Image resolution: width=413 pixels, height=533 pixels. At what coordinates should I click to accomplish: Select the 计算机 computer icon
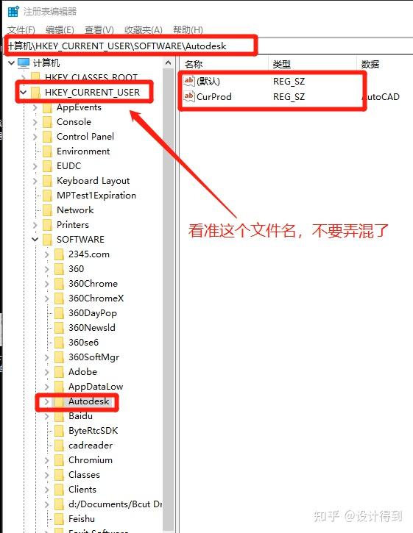click(24, 63)
